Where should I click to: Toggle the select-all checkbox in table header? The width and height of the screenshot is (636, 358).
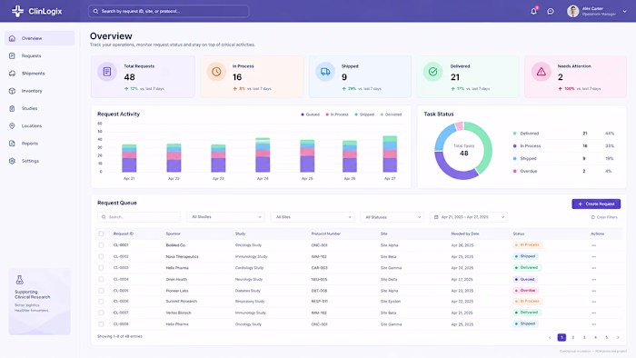point(101,234)
